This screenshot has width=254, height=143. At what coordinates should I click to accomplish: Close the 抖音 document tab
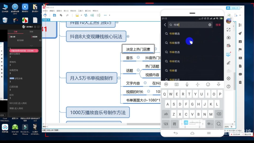[48, 20]
